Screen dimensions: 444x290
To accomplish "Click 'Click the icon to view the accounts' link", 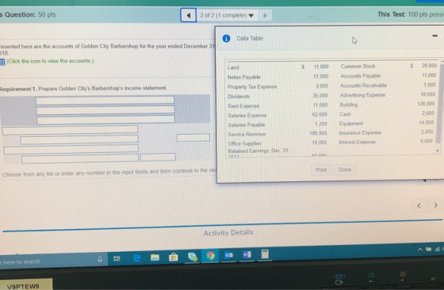I will pyautogui.click(x=50, y=61).
